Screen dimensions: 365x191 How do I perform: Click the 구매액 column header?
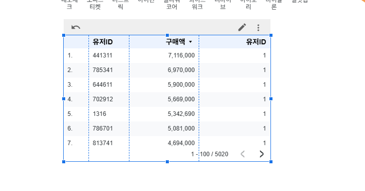pyautogui.click(x=175, y=42)
